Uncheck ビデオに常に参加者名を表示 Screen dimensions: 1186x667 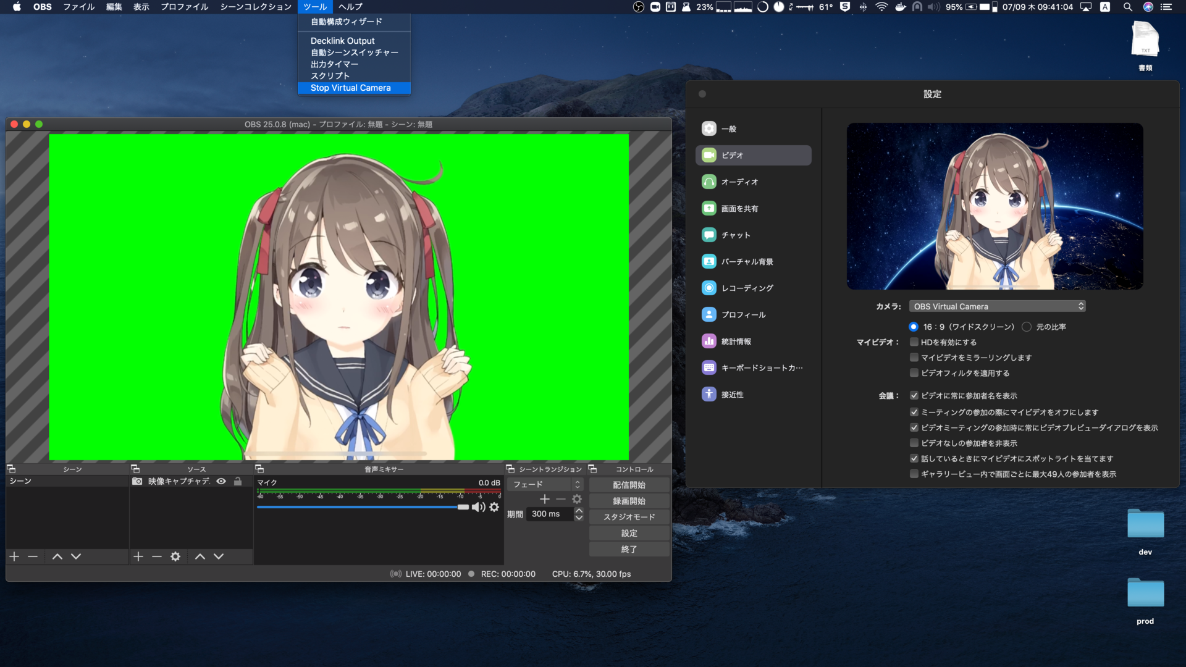(914, 396)
